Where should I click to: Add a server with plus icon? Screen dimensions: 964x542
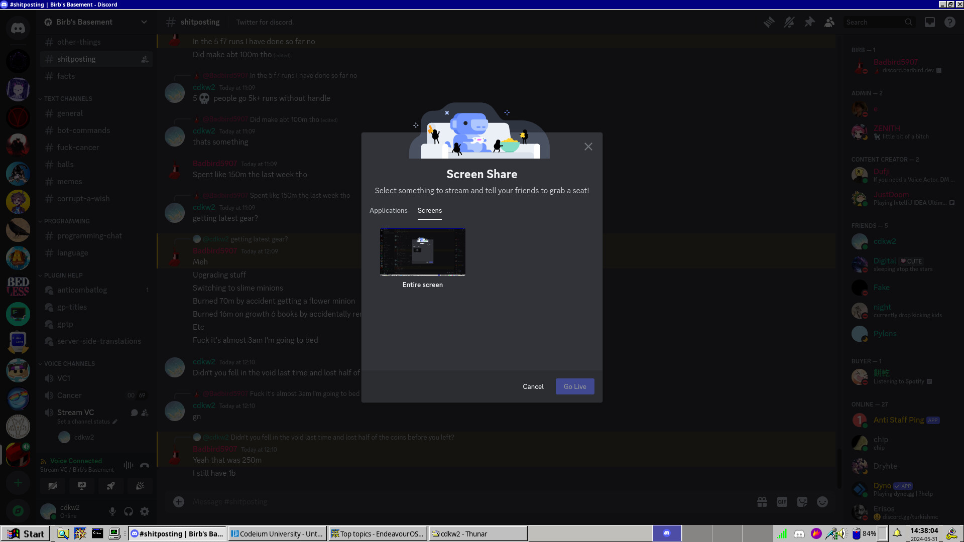click(18, 483)
